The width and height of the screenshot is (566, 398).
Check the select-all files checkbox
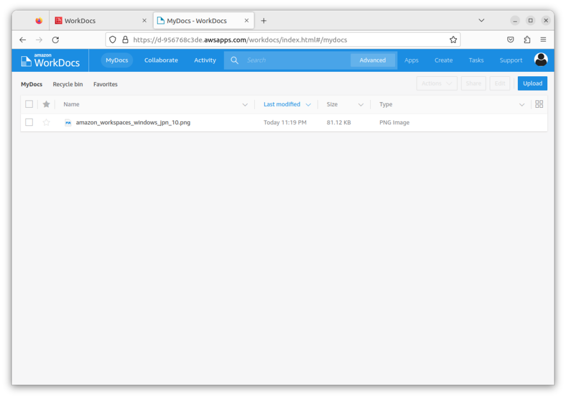(x=29, y=104)
